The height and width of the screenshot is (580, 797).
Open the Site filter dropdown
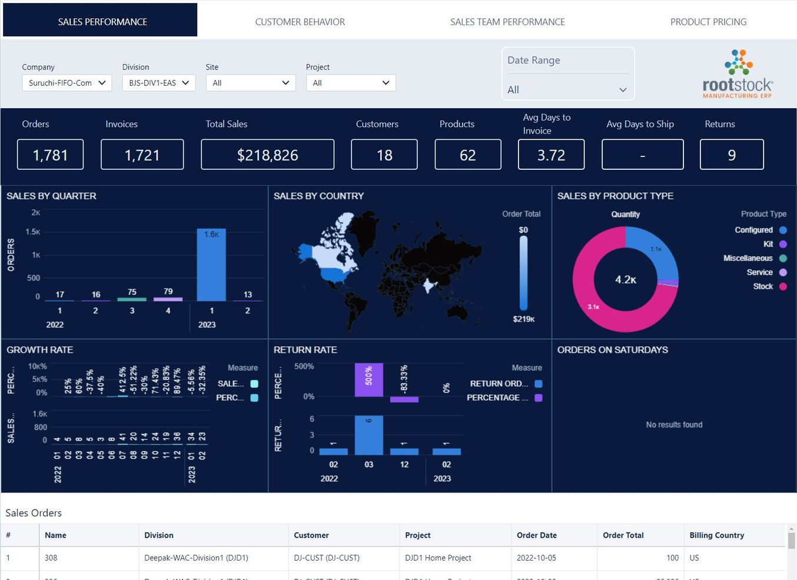(x=250, y=83)
